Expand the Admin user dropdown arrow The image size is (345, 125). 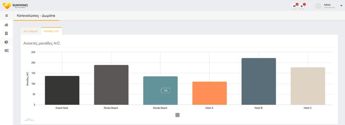pyautogui.click(x=341, y=6)
